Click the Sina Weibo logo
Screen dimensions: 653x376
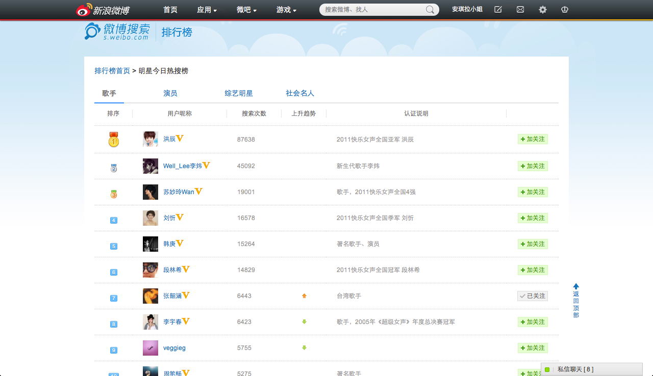pos(103,10)
